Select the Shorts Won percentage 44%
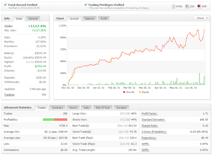The height and width of the screenshot is (155, 212). [x=134, y=120]
